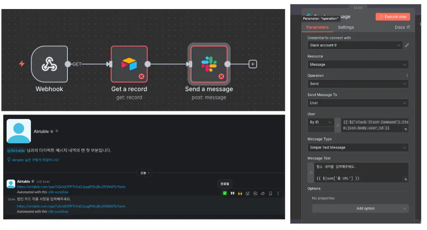Open the Add option dropdown
The width and height of the screenshot is (427, 230).
tap(360, 208)
